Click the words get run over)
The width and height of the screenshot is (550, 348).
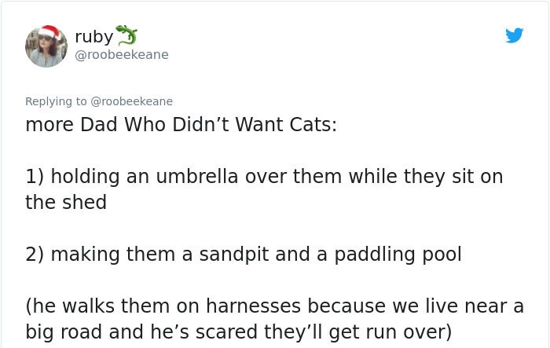point(390,332)
